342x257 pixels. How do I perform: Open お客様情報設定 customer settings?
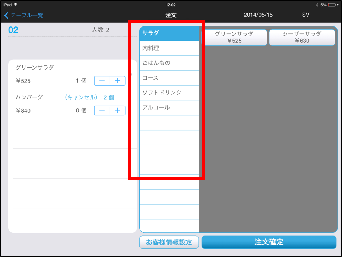tap(169, 242)
